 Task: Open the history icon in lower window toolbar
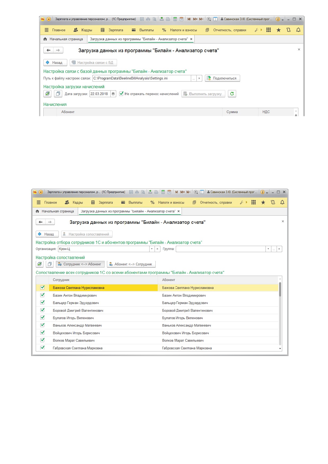tap(273, 202)
